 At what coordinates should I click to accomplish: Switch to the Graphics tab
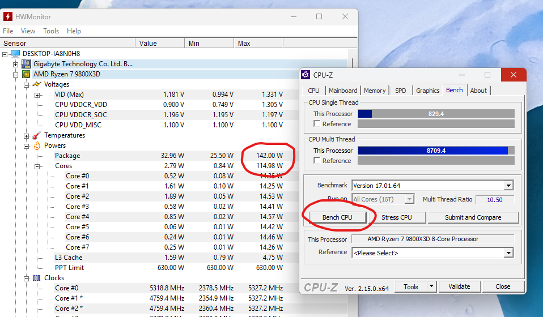(x=428, y=91)
